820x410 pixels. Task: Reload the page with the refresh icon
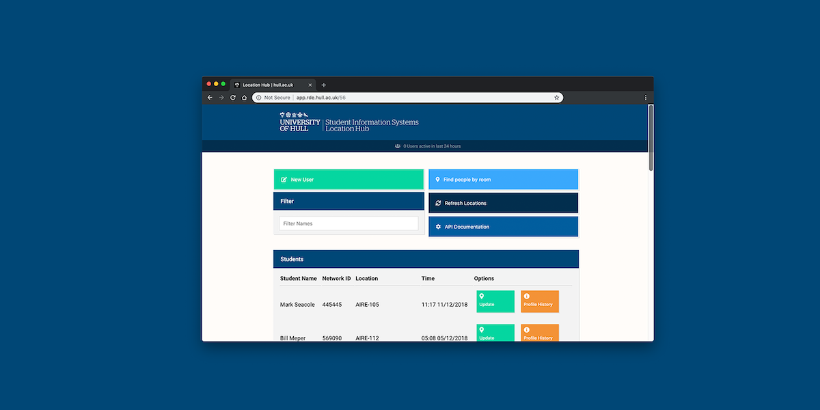[x=233, y=98]
